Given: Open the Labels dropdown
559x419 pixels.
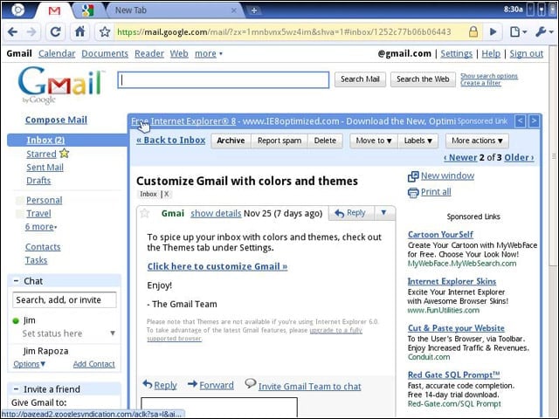Looking at the screenshot, I should [x=418, y=141].
